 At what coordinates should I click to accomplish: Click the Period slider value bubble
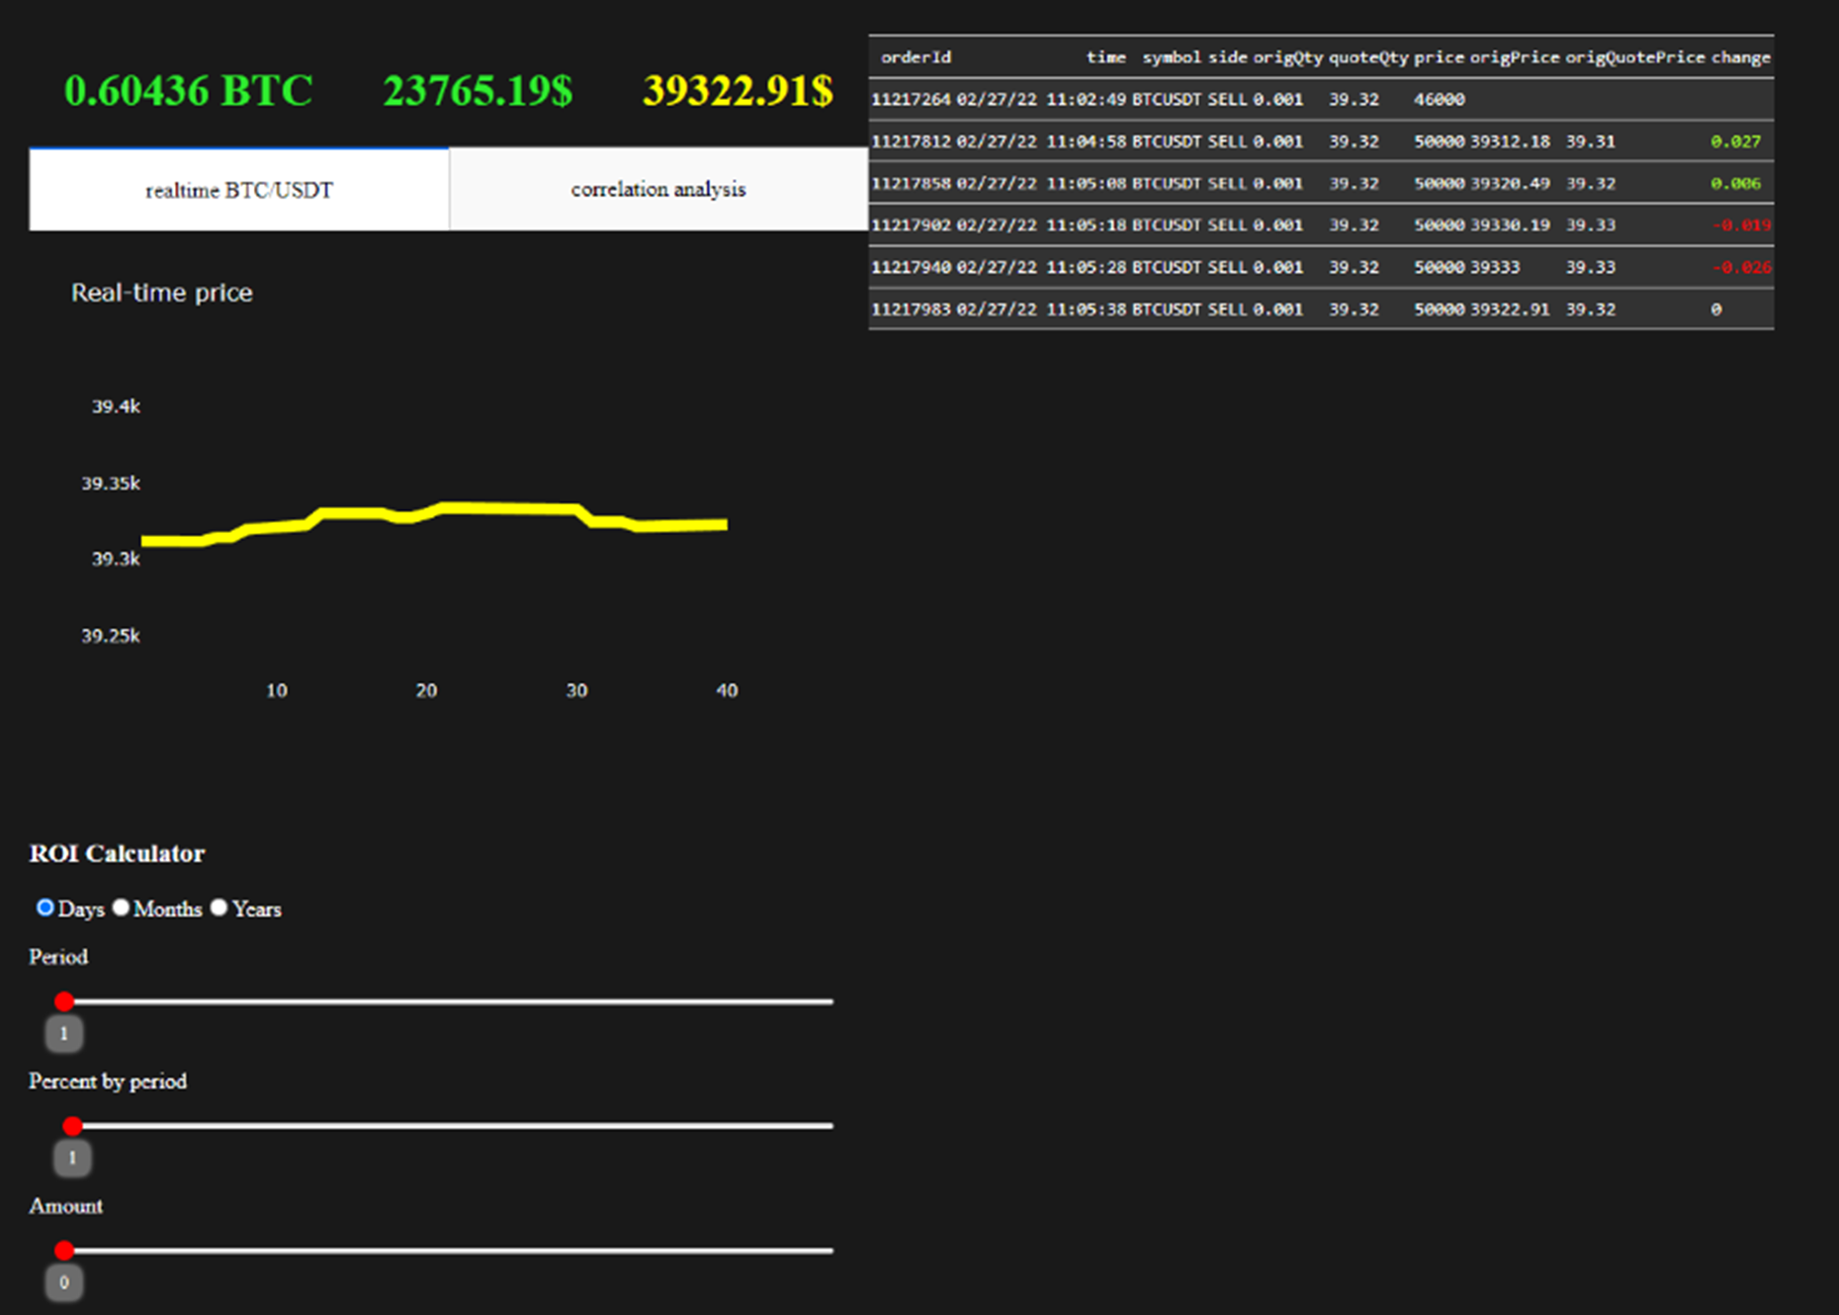tap(64, 1033)
